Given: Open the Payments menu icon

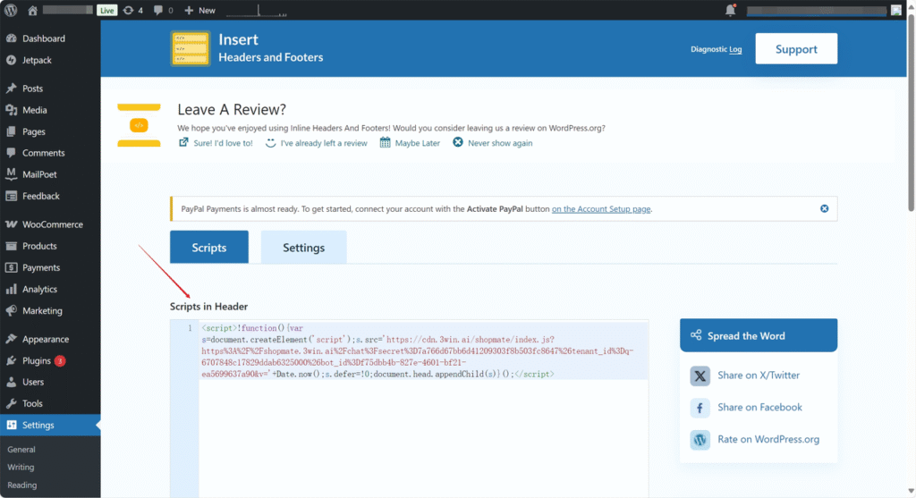Looking at the screenshot, I should tap(11, 267).
